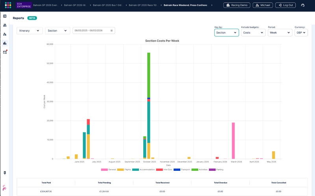Screen dimensions: 315x196
Task: Expand the Itinerary dropdown
Action: point(30,31)
